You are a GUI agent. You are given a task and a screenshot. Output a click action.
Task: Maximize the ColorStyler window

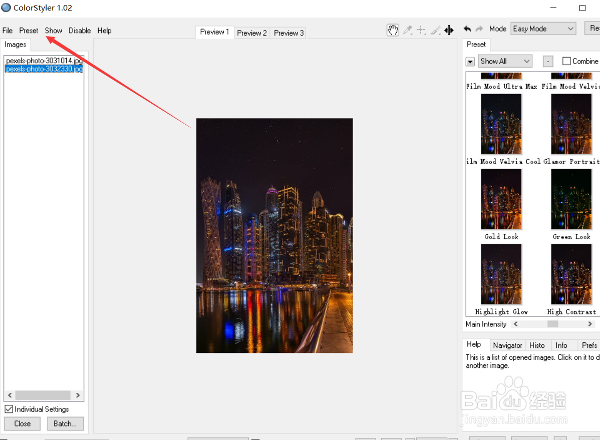tap(582, 8)
